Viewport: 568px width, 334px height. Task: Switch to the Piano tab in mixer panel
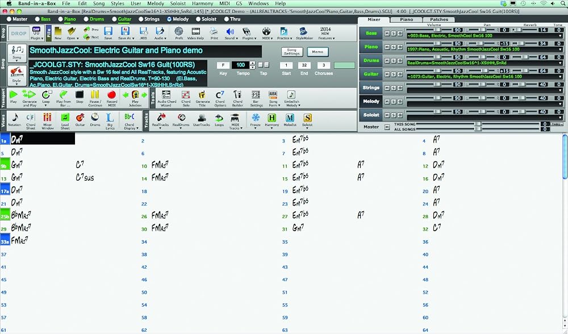pyautogui.click(x=407, y=19)
